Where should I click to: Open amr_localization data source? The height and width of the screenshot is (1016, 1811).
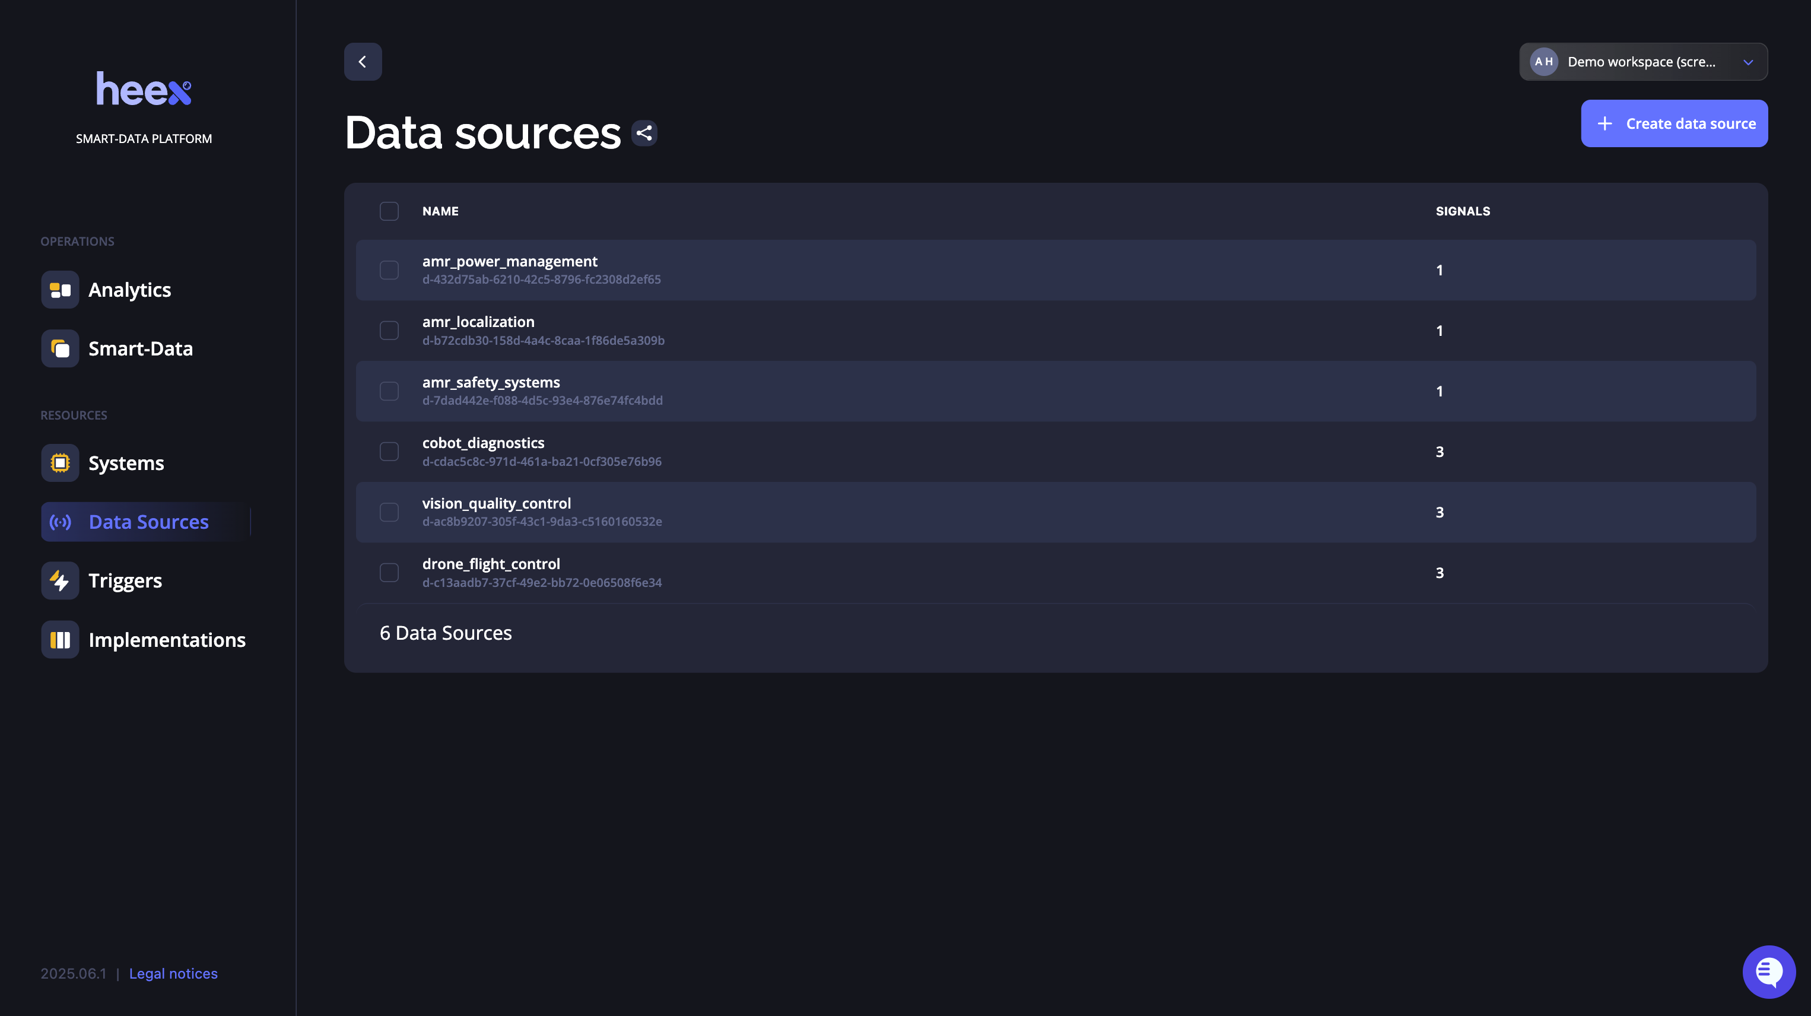click(478, 321)
